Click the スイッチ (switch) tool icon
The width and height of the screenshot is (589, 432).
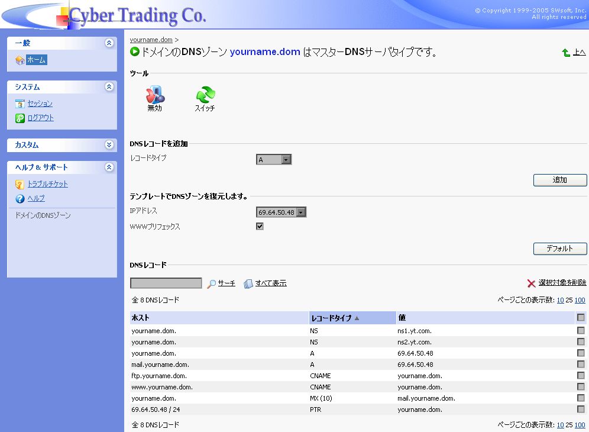click(205, 95)
